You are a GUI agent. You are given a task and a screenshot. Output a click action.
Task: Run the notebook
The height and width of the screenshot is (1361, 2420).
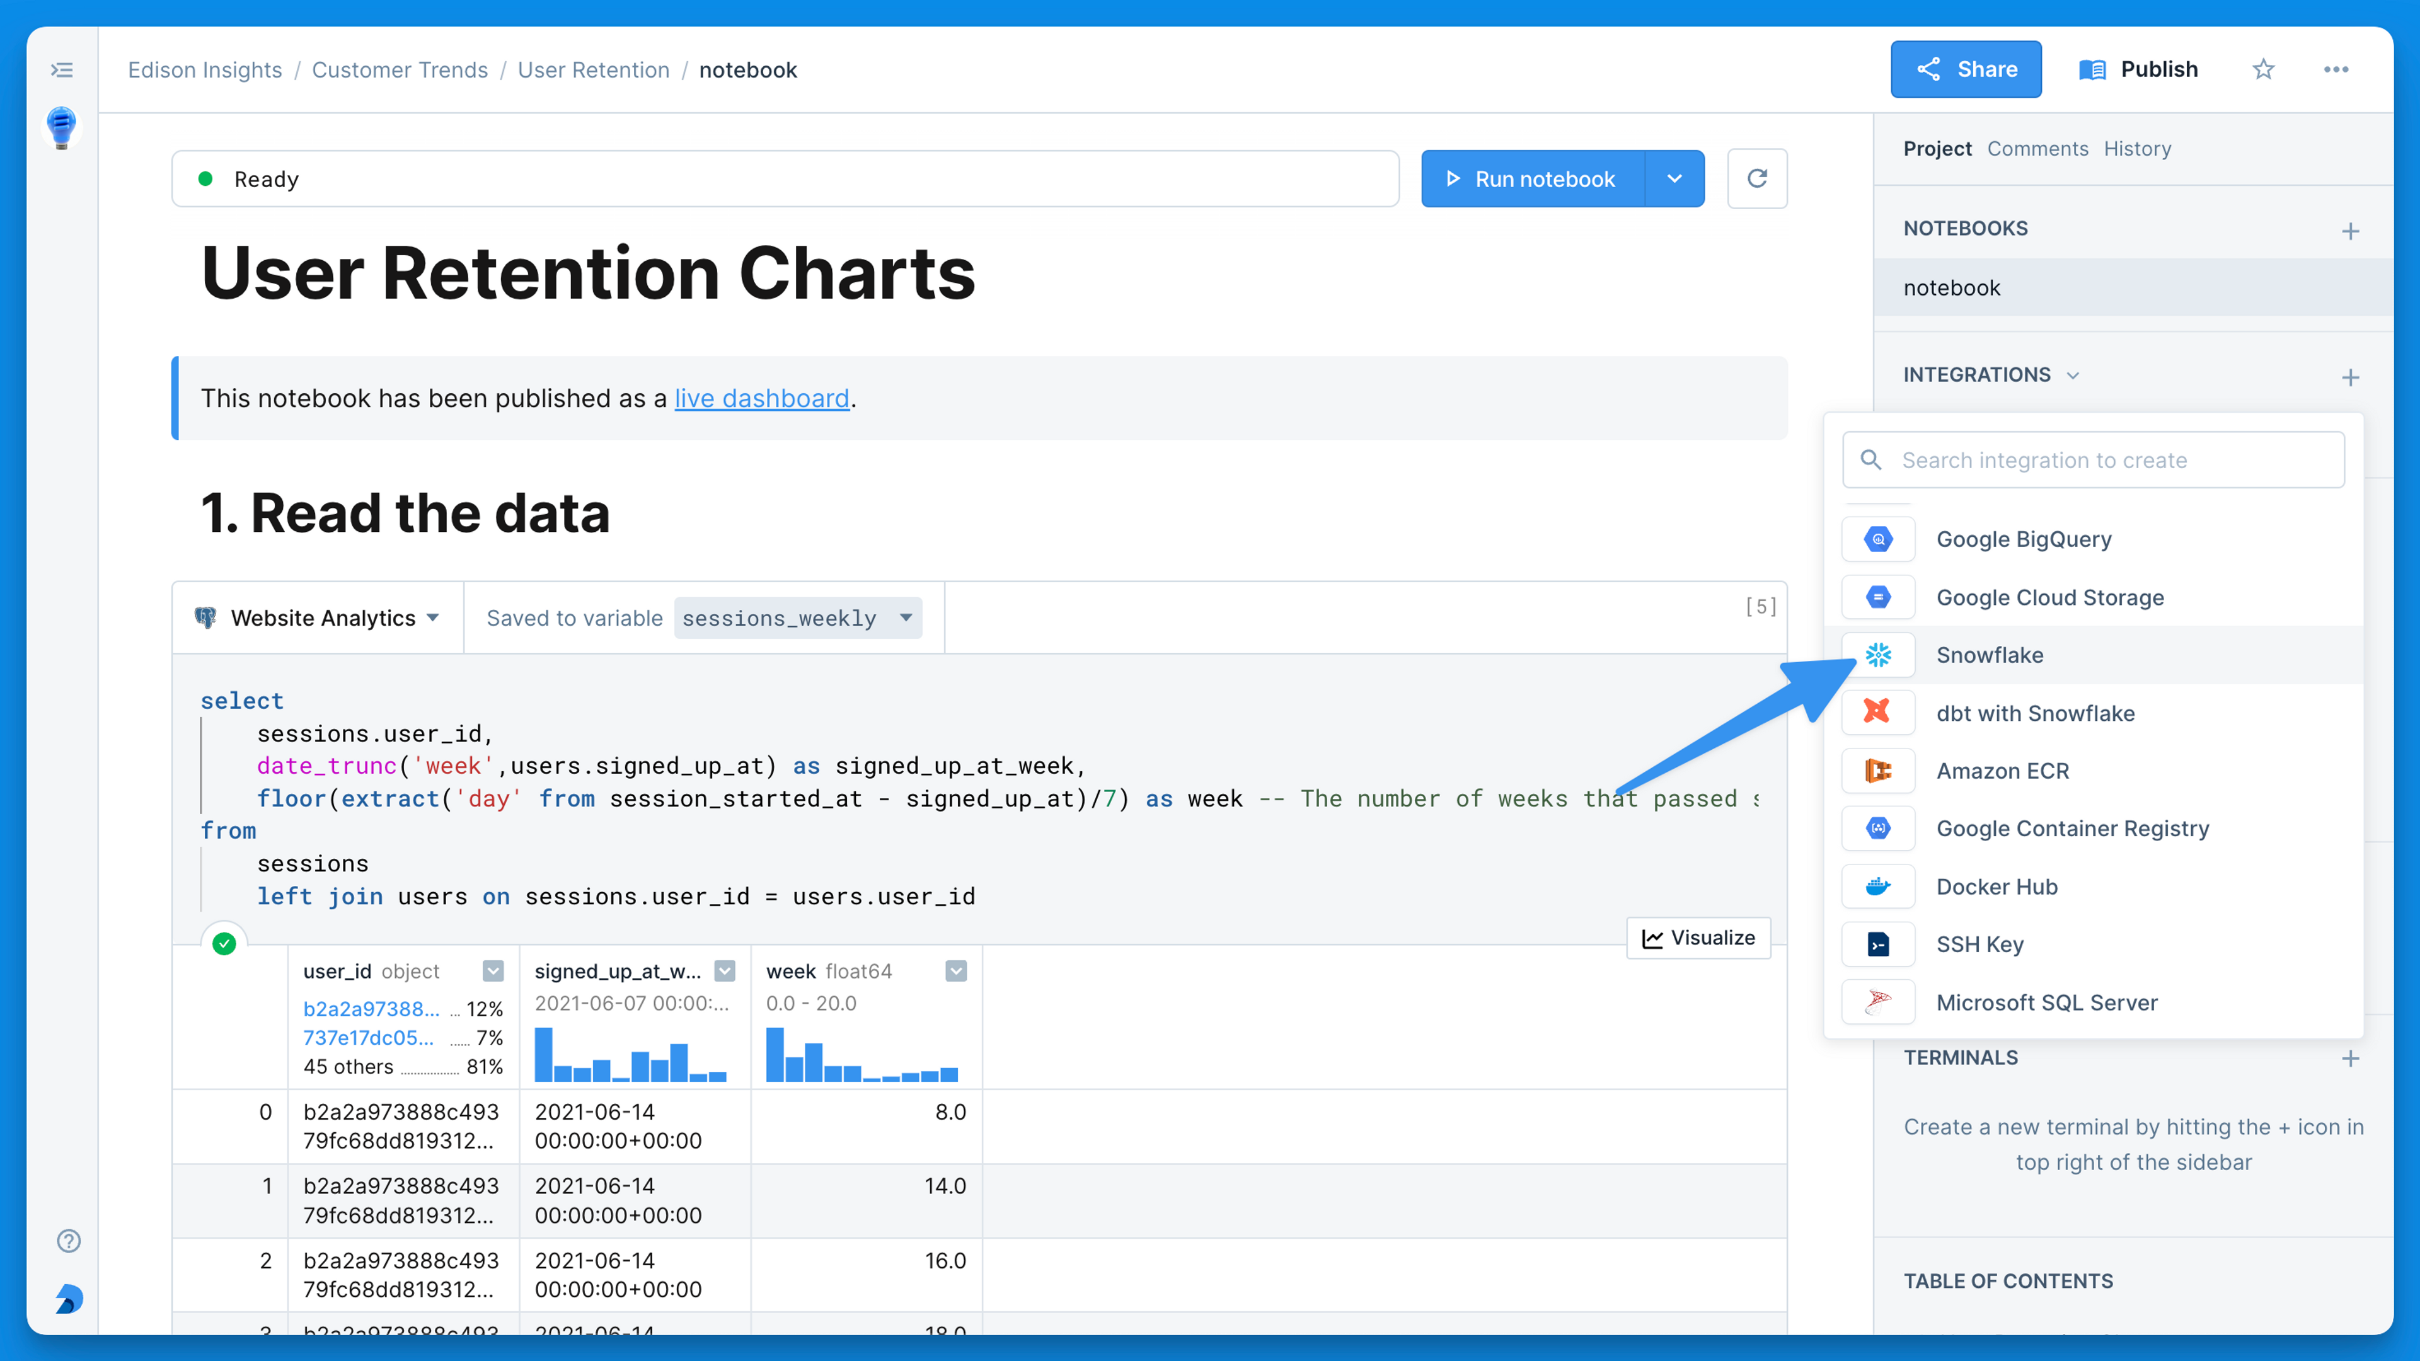pyautogui.click(x=1533, y=178)
